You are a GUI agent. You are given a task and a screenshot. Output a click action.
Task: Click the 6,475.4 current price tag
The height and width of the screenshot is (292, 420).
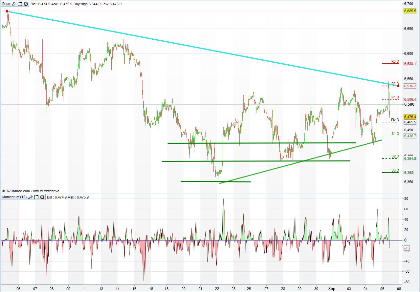(410, 117)
